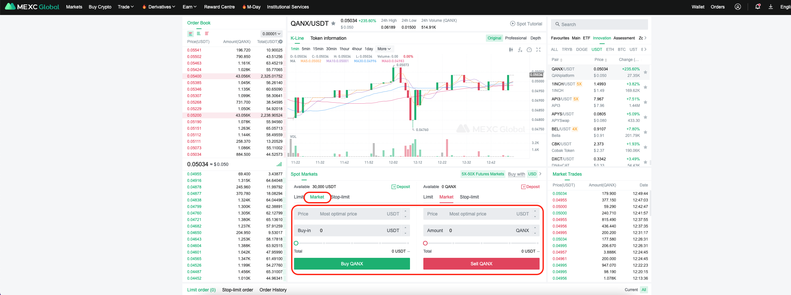Show All orders in the orders filter
This screenshot has height=295, width=791.
point(644,290)
